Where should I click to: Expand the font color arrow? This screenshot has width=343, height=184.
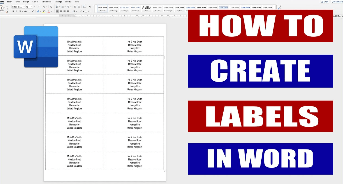coord(51,11)
